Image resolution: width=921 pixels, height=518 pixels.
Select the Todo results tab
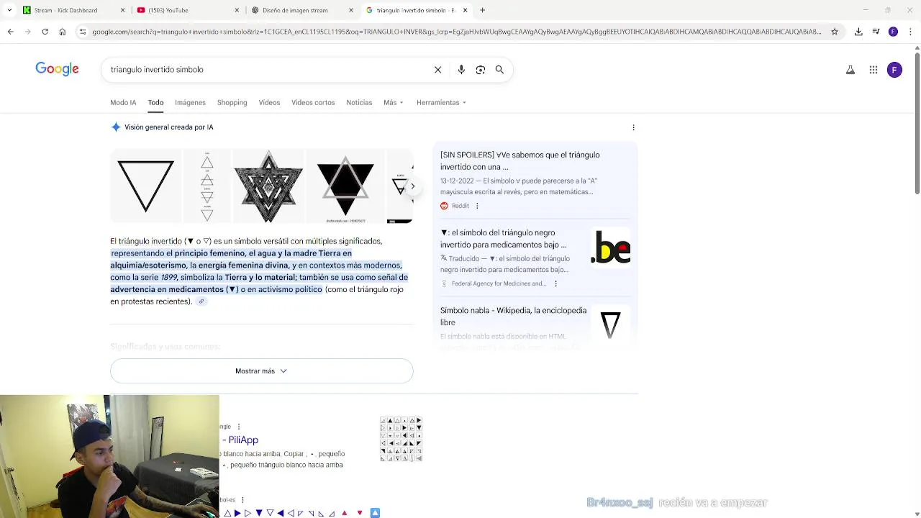pyautogui.click(x=156, y=102)
